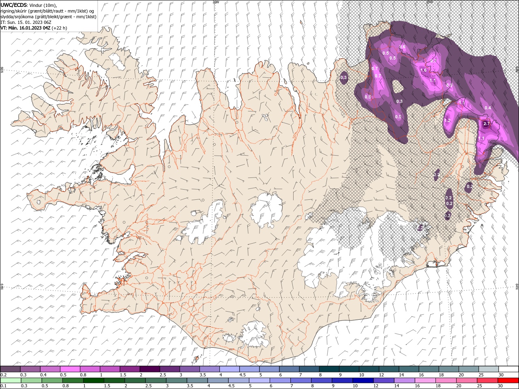The image size is (519, 389).
Task: Click the '0.4' label in the upper legend row
Action: 43,375
